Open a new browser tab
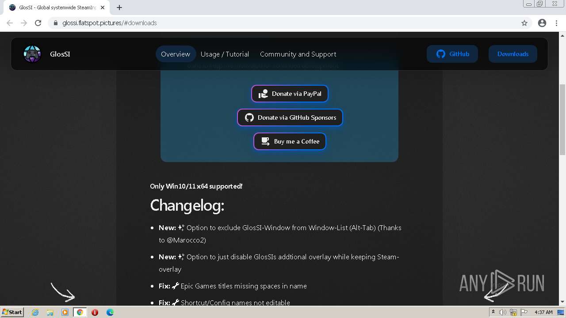 (x=119, y=8)
